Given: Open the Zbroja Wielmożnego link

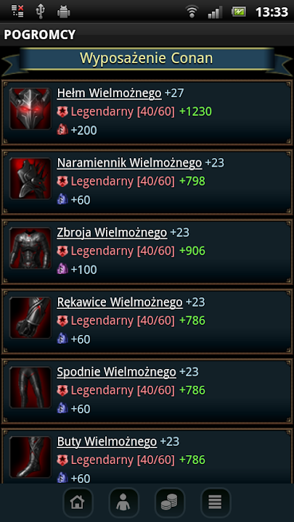Looking at the screenshot, I should pos(112,233).
